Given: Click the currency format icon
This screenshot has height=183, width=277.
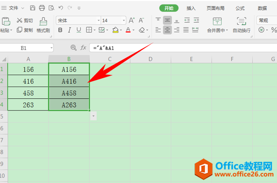Looking at the screenshot, I should point(261,30).
